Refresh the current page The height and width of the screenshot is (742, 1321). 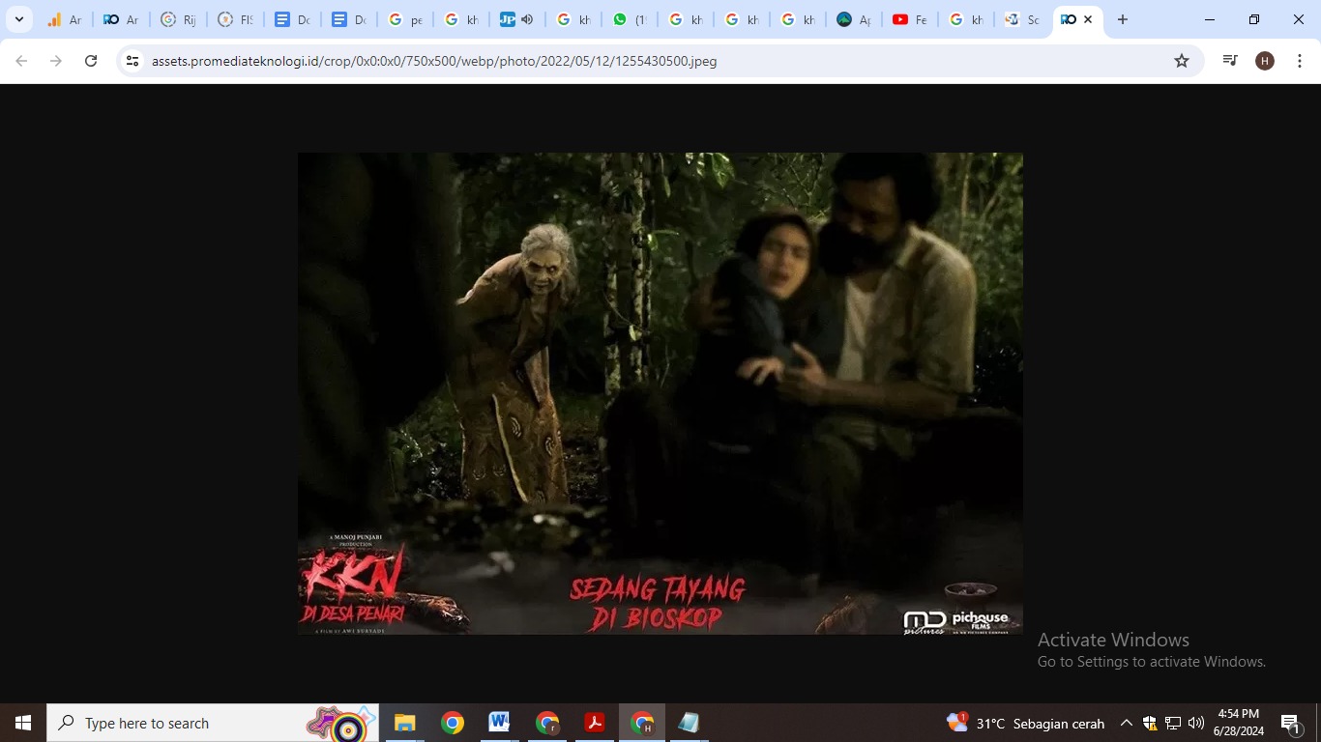click(90, 60)
